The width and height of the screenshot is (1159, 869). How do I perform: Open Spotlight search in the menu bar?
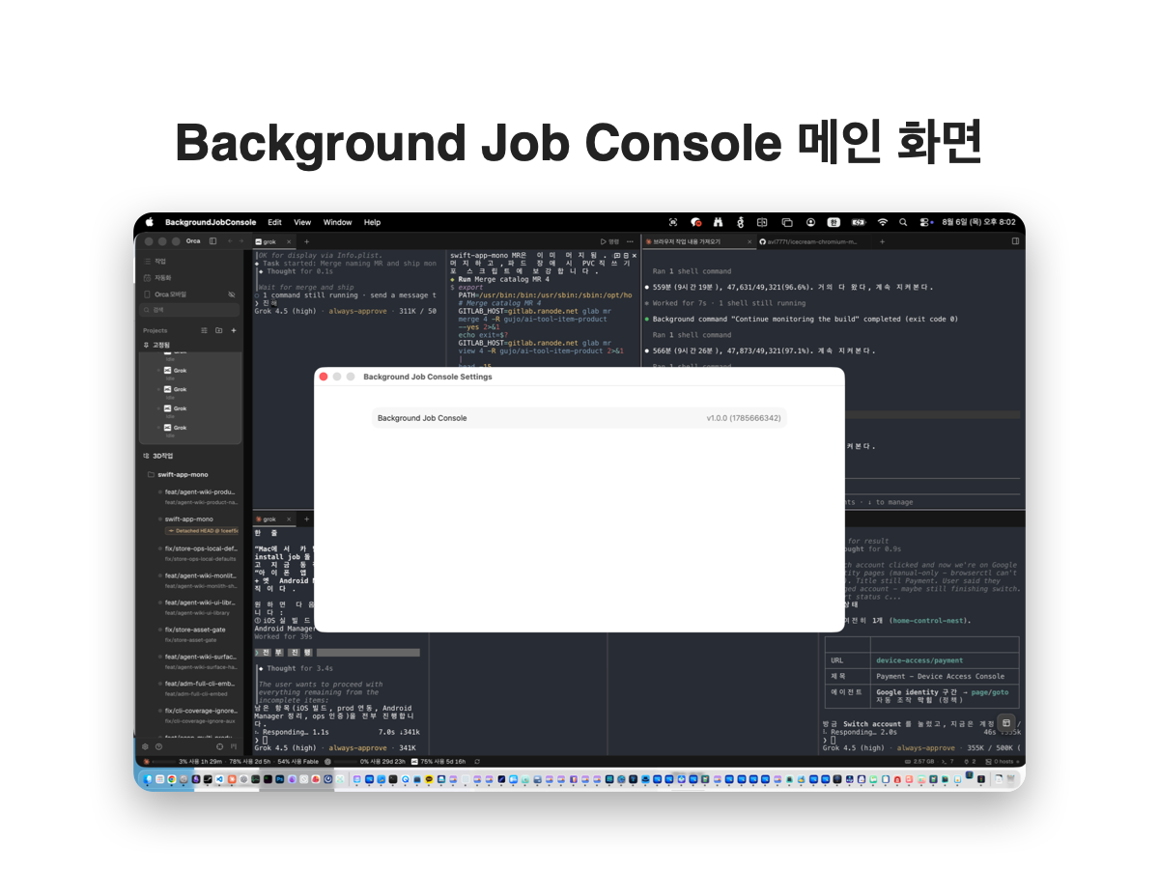click(903, 222)
